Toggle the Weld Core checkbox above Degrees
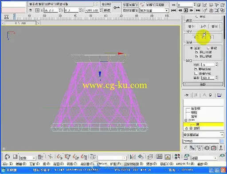 196,73
